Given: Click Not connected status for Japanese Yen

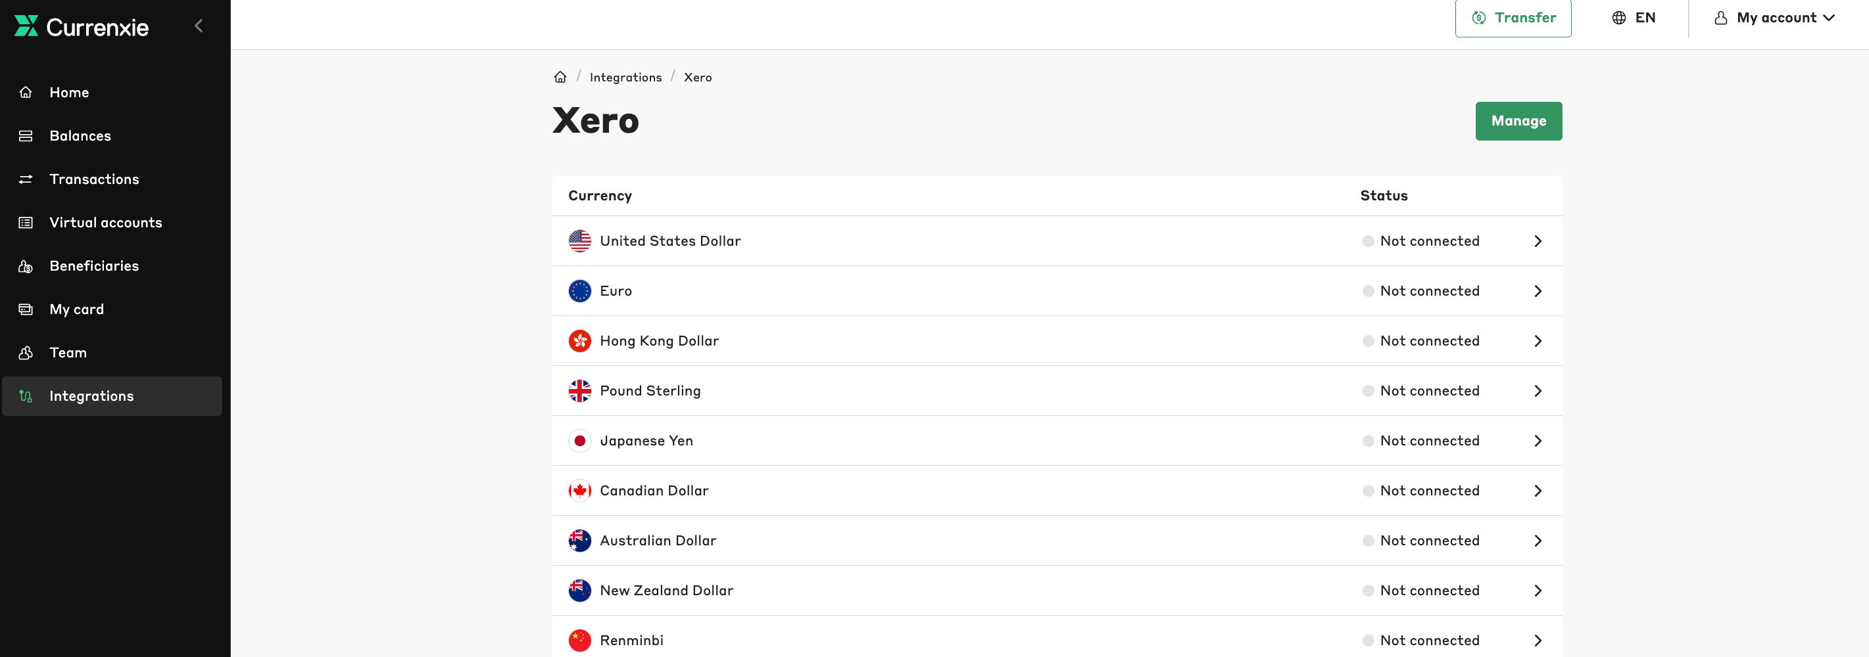Looking at the screenshot, I should [1420, 441].
